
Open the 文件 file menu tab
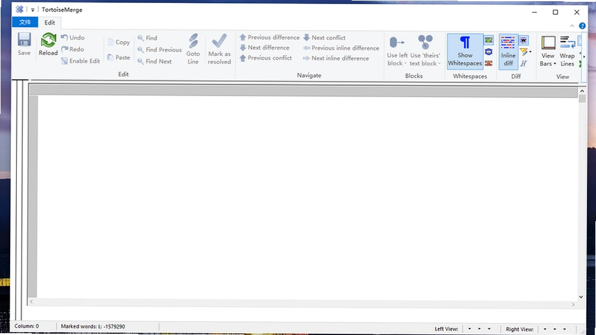25,22
